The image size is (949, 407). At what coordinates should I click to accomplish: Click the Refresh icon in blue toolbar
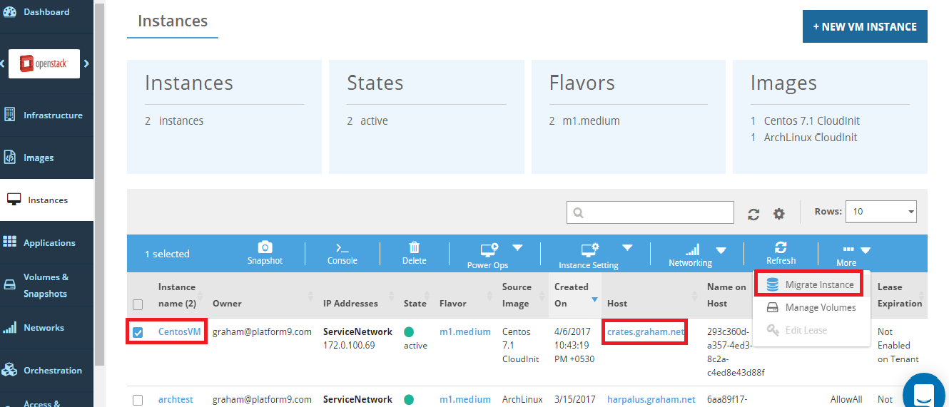coord(781,247)
